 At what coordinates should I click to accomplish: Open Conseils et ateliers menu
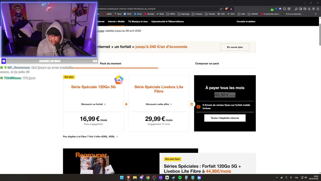[246, 21]
